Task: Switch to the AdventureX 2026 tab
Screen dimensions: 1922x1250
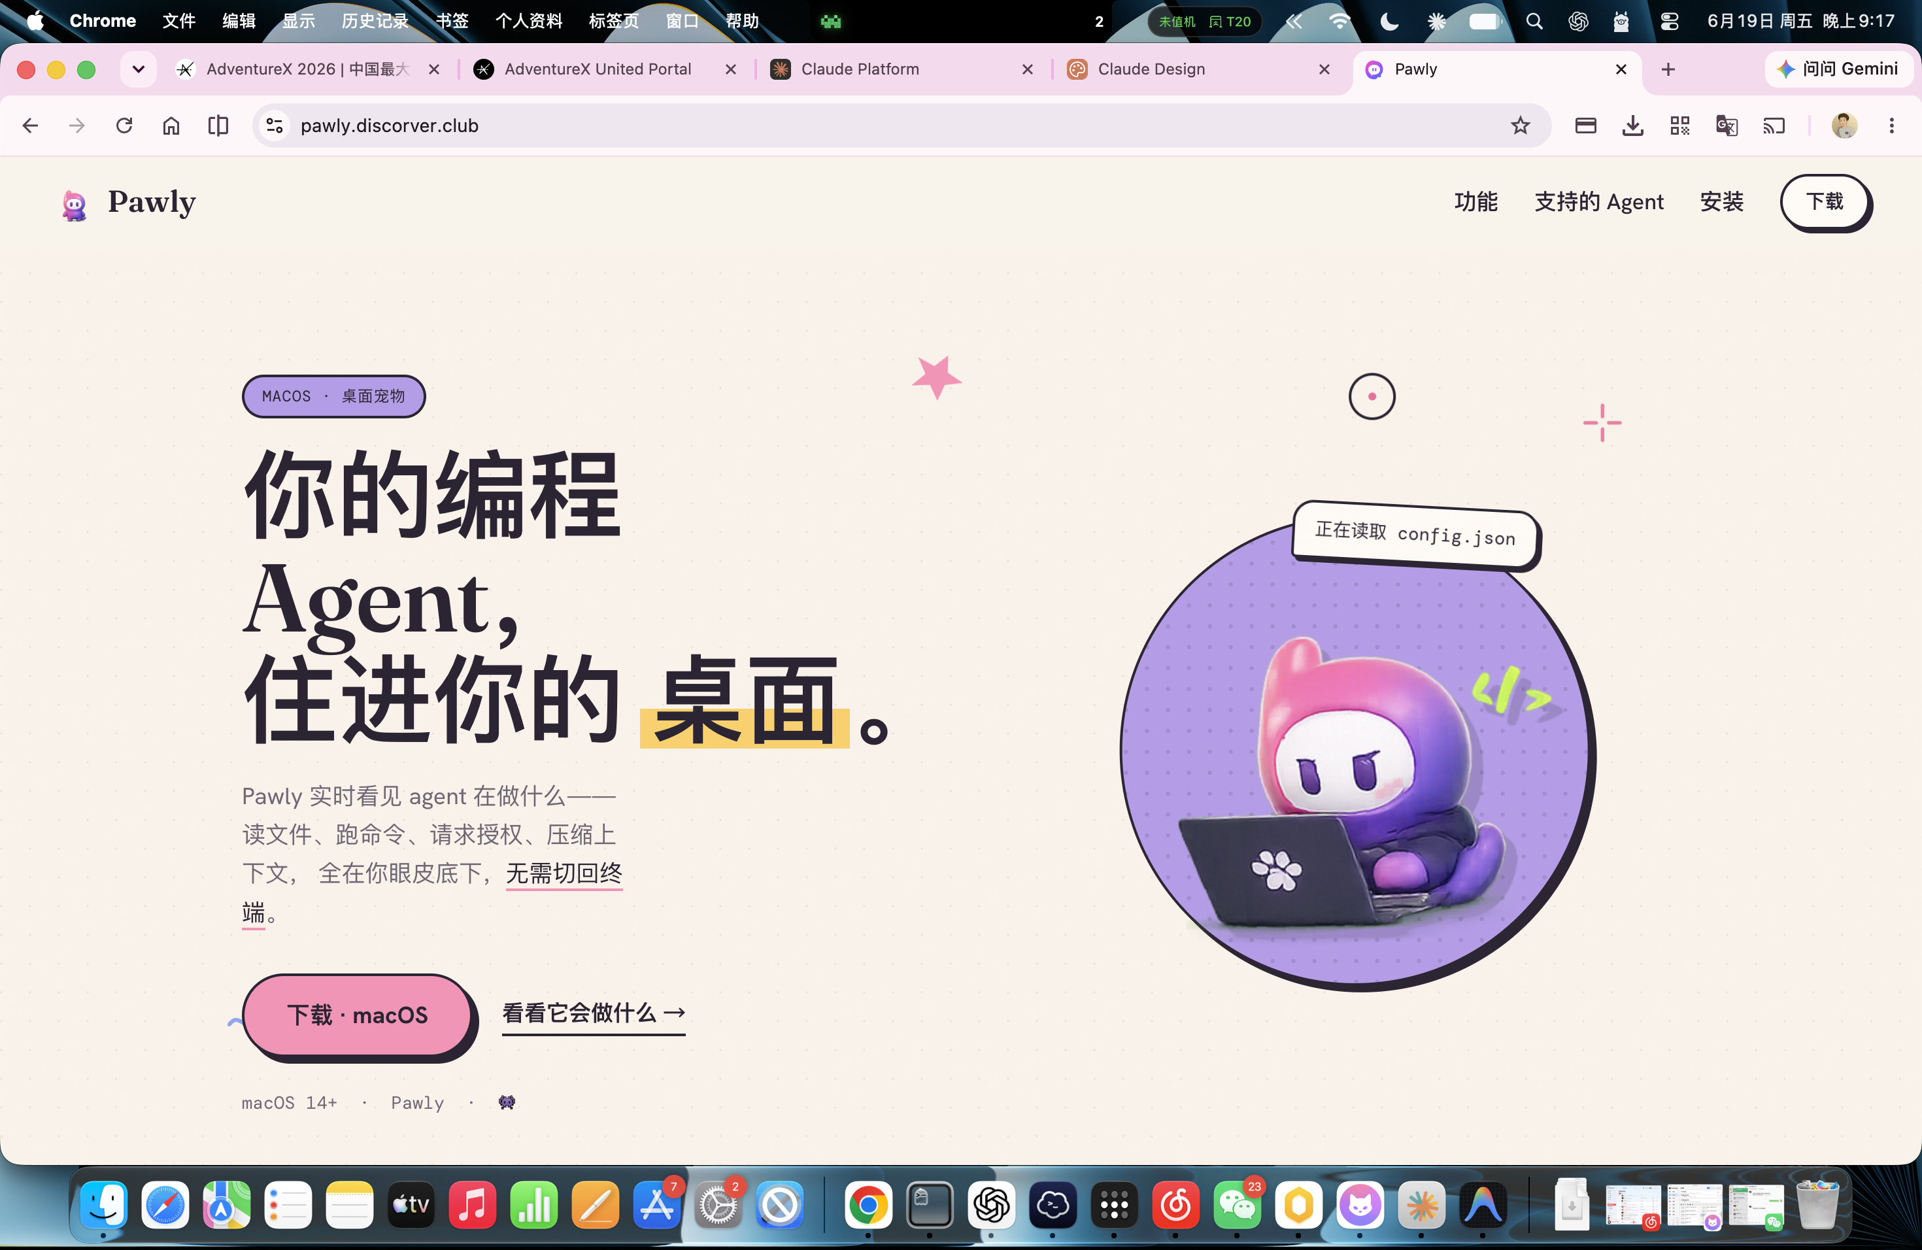Action: 308,69
